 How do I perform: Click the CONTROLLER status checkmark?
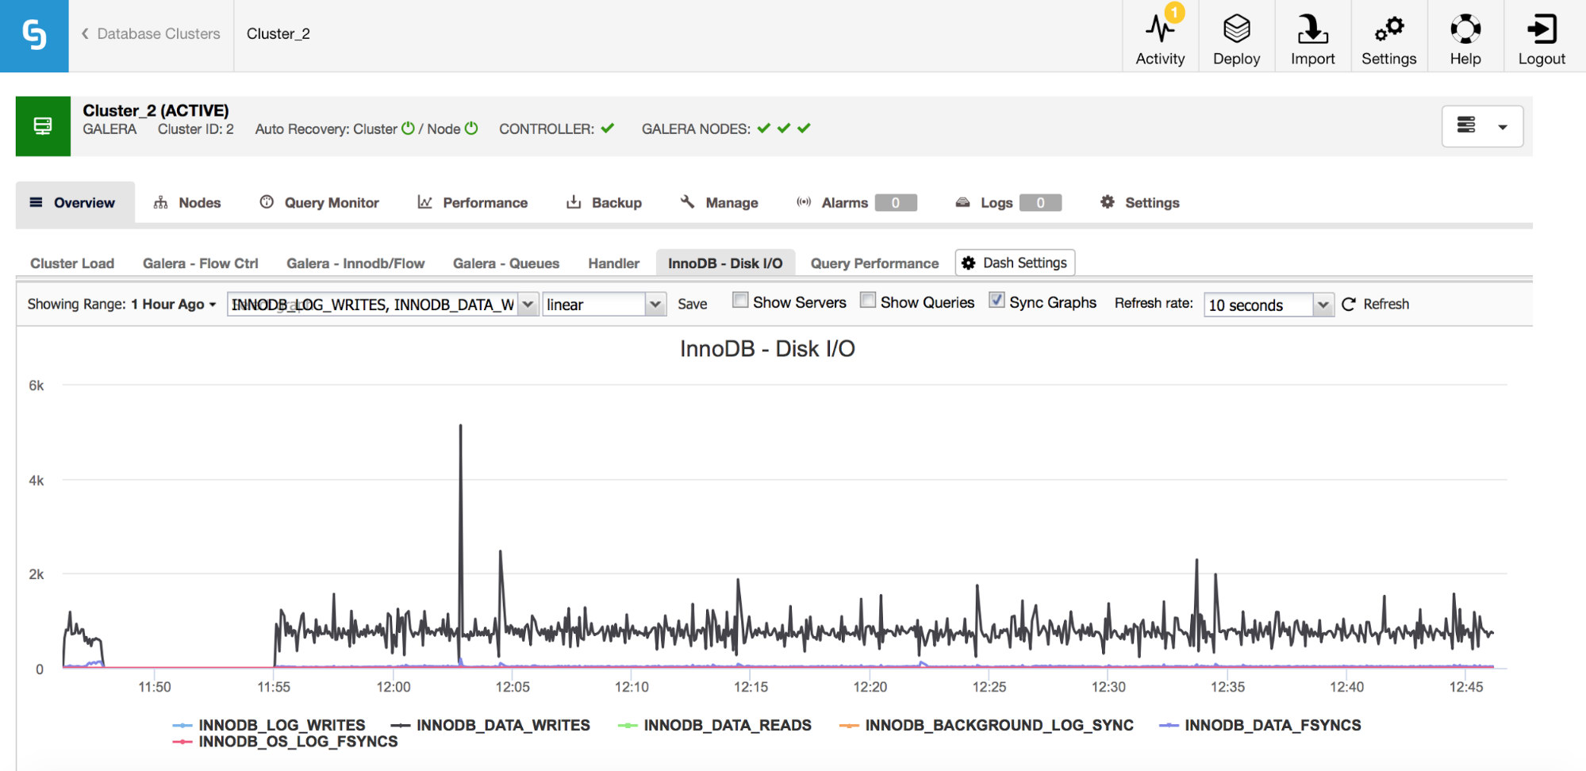608,128
